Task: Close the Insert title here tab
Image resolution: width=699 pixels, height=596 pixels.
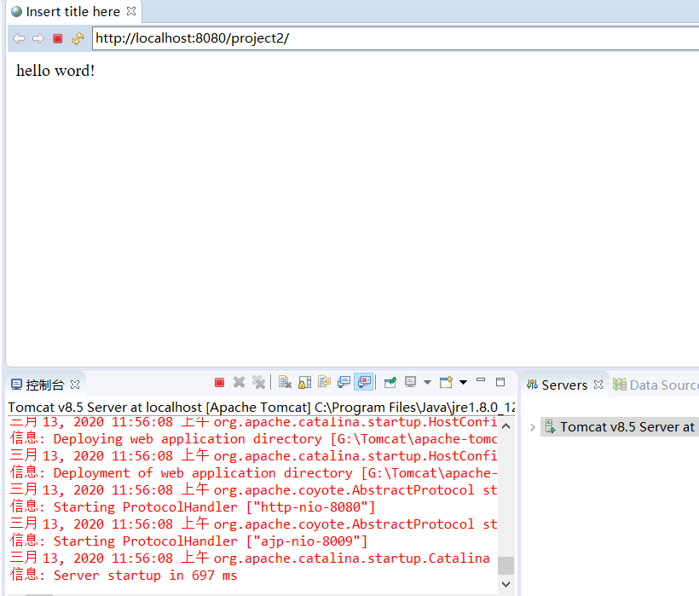Action: pos(131,11)
